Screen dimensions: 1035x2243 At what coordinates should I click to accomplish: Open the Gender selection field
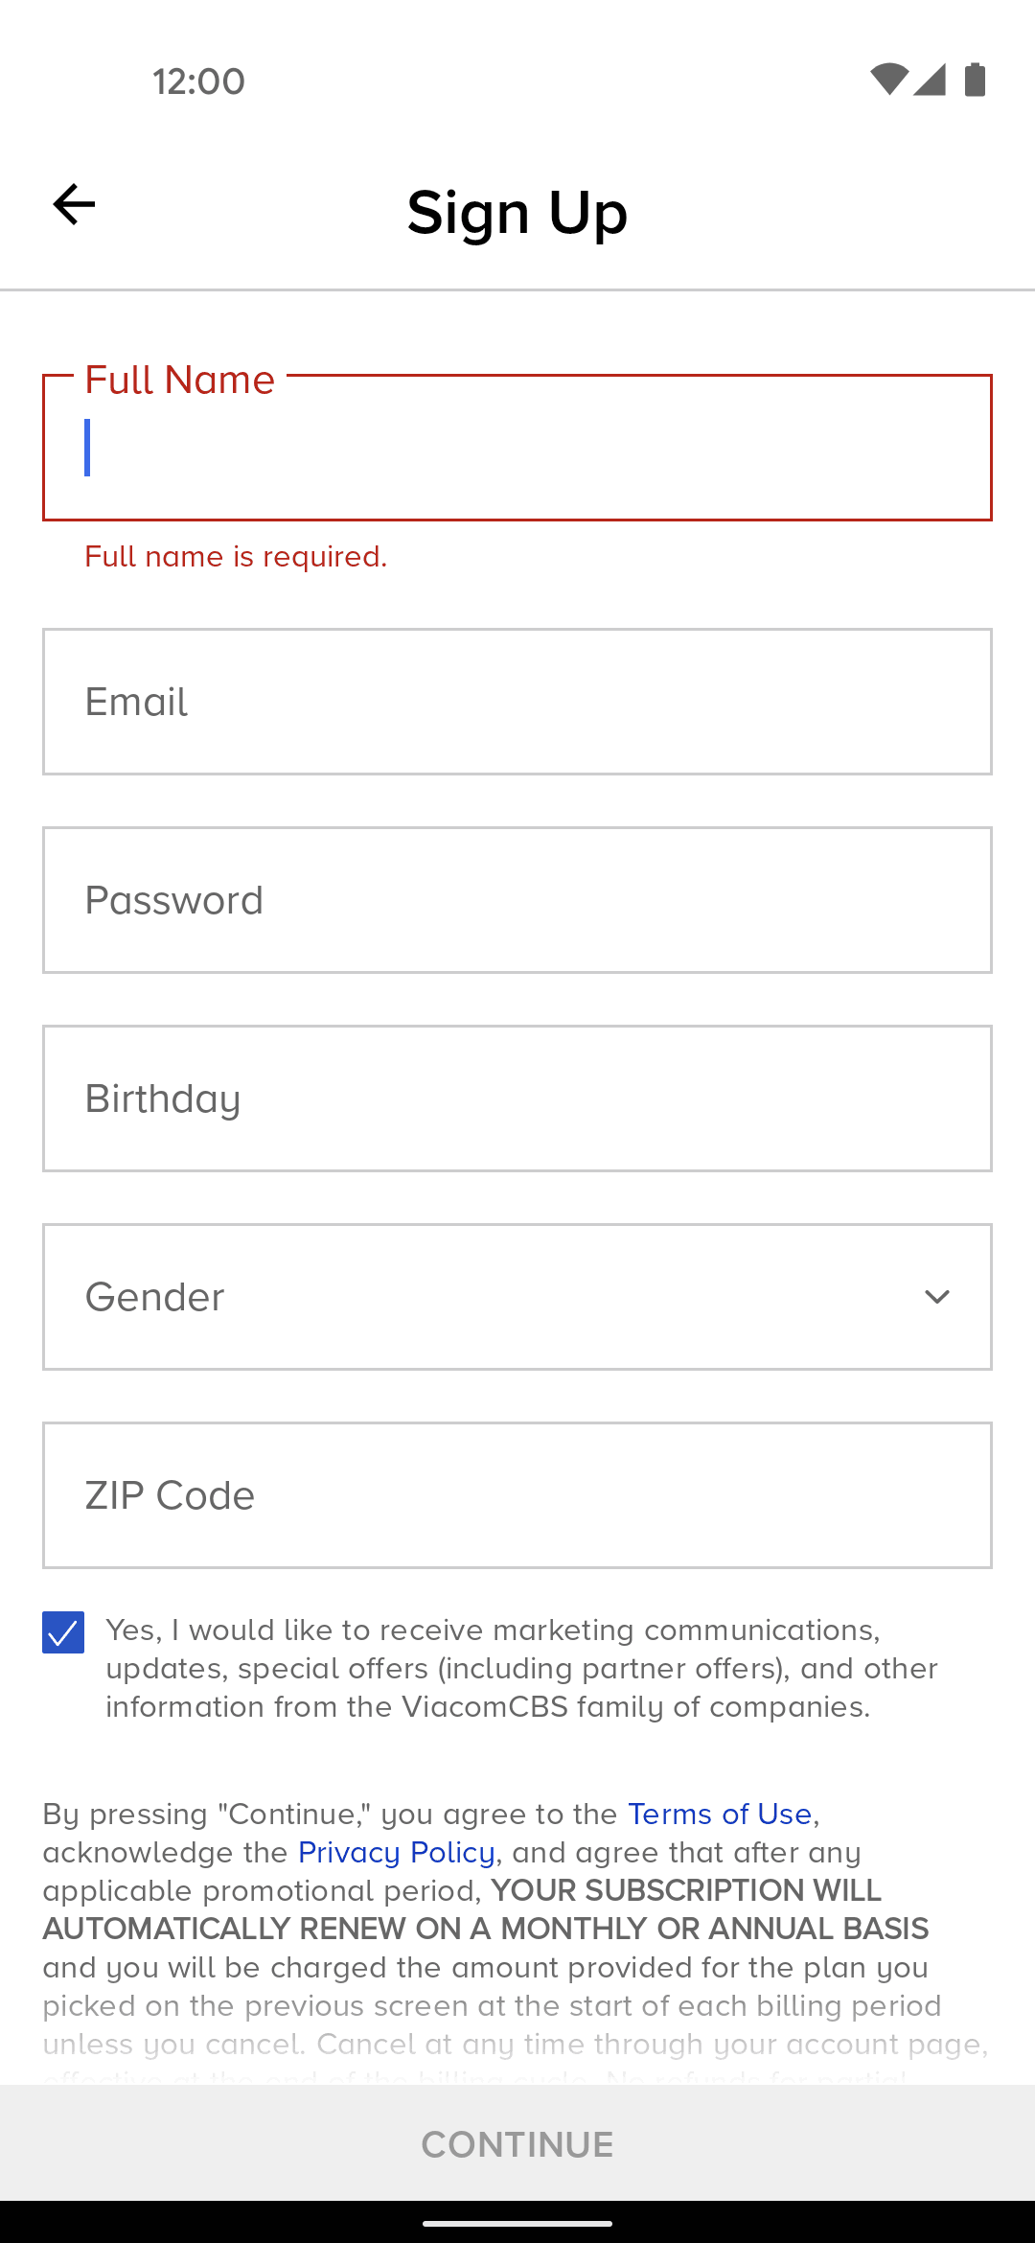(479, 1297)
